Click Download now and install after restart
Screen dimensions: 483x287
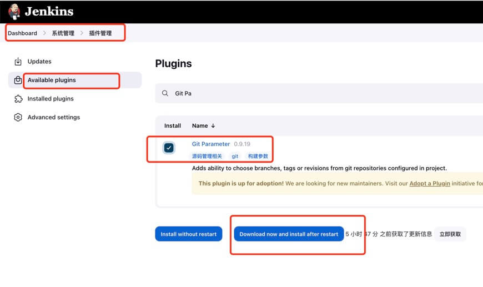pyautogui.click(x=289, y=234)
